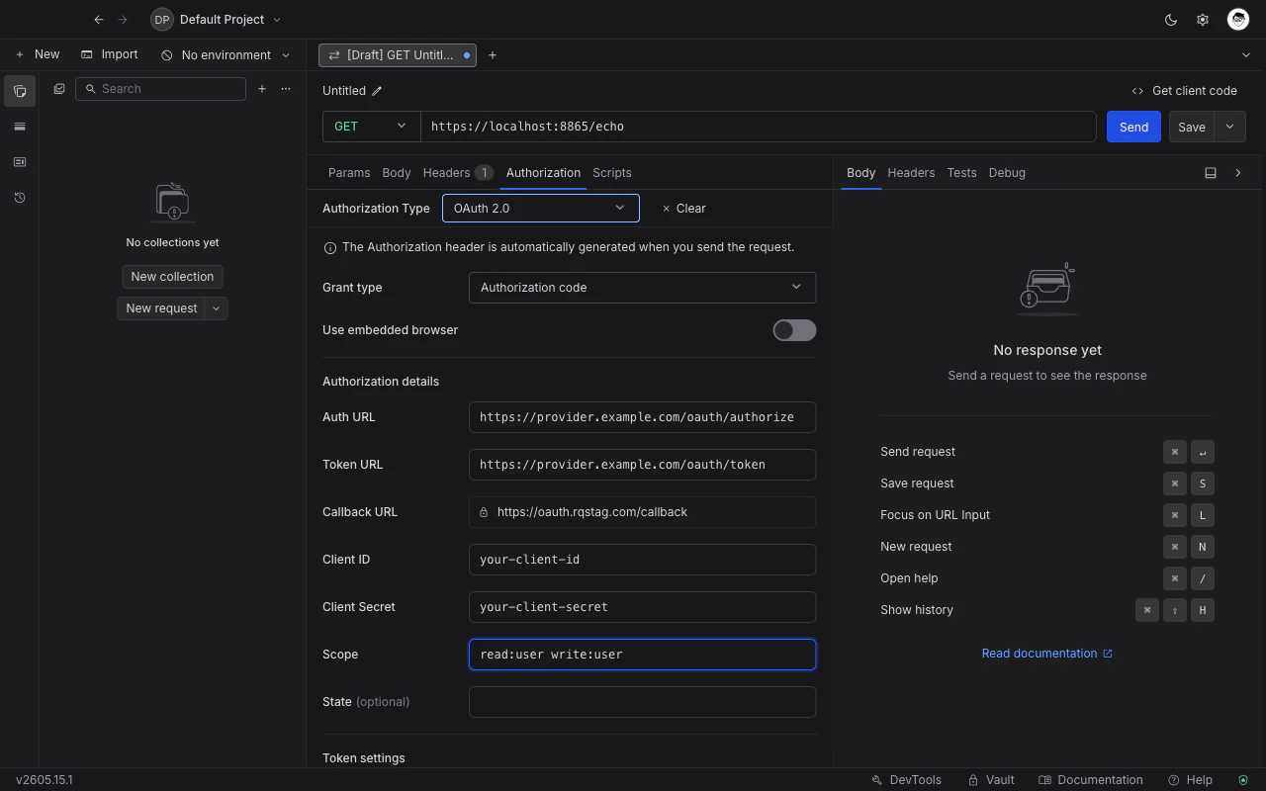Go forward with the right arrow
Viewport: 1266px width, 791px height.
pyautogui.click(x=123, y=20)
